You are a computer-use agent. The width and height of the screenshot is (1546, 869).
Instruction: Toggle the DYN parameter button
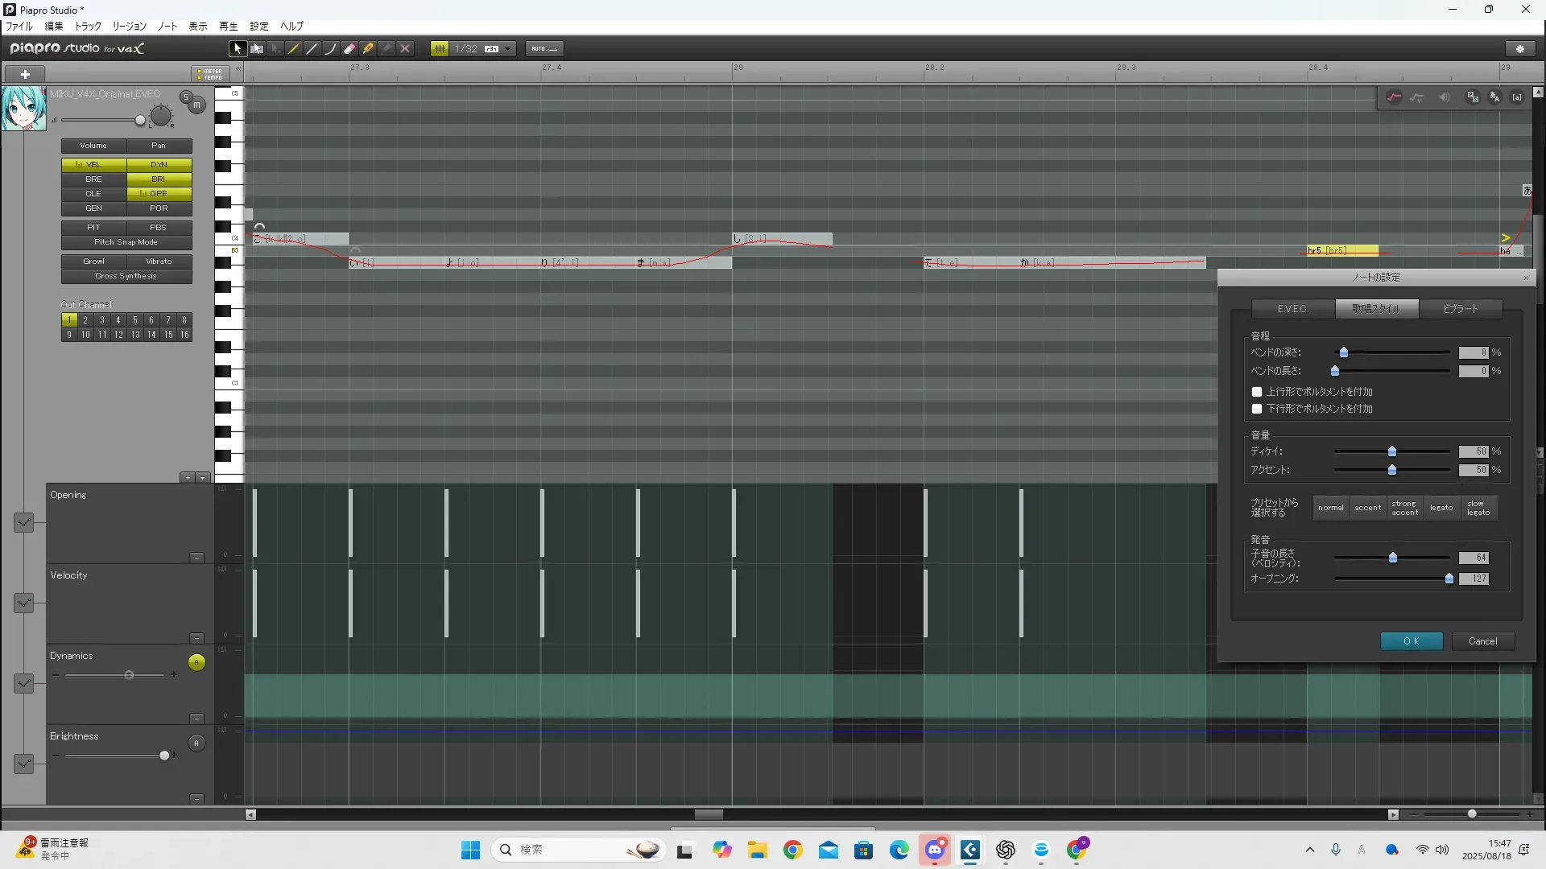(x=159, y=164)
